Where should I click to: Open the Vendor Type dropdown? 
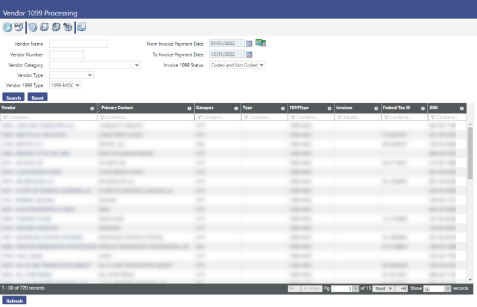[x=90, y=75]
